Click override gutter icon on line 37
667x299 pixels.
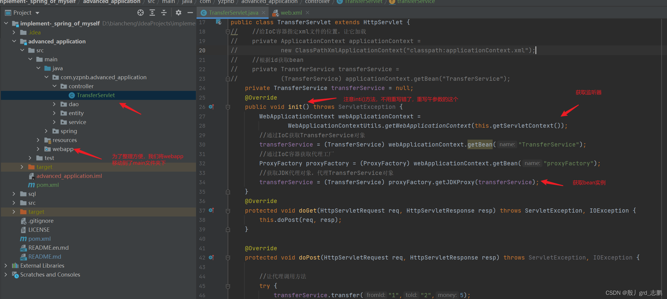pos(211,210)
